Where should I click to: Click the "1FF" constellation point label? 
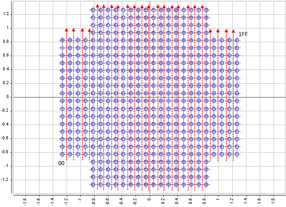point(243,34)
